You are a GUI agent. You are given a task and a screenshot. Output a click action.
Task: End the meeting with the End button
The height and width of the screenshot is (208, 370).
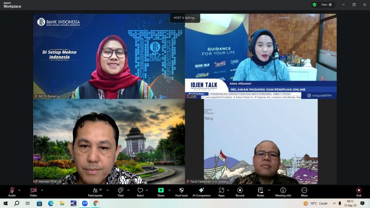pos(359,192)
